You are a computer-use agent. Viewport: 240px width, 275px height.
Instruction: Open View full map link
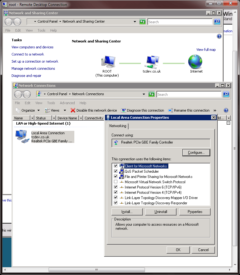(206, 50)
